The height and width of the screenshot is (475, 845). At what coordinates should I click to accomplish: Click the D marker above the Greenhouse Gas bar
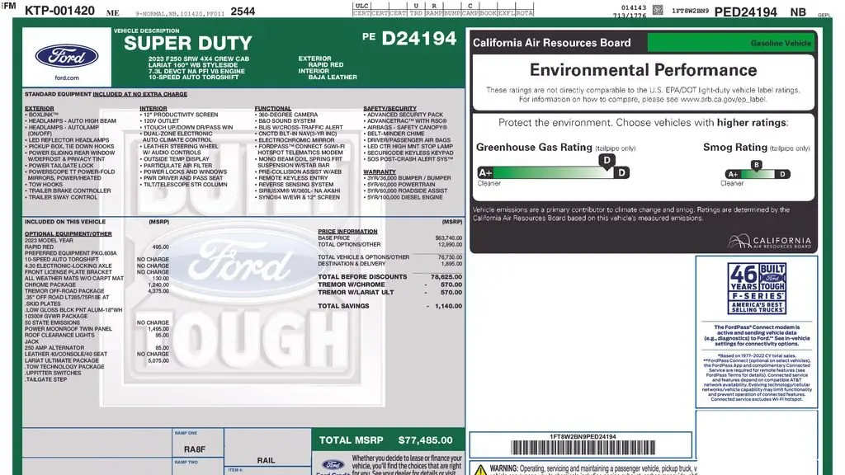tap(607, 161)
